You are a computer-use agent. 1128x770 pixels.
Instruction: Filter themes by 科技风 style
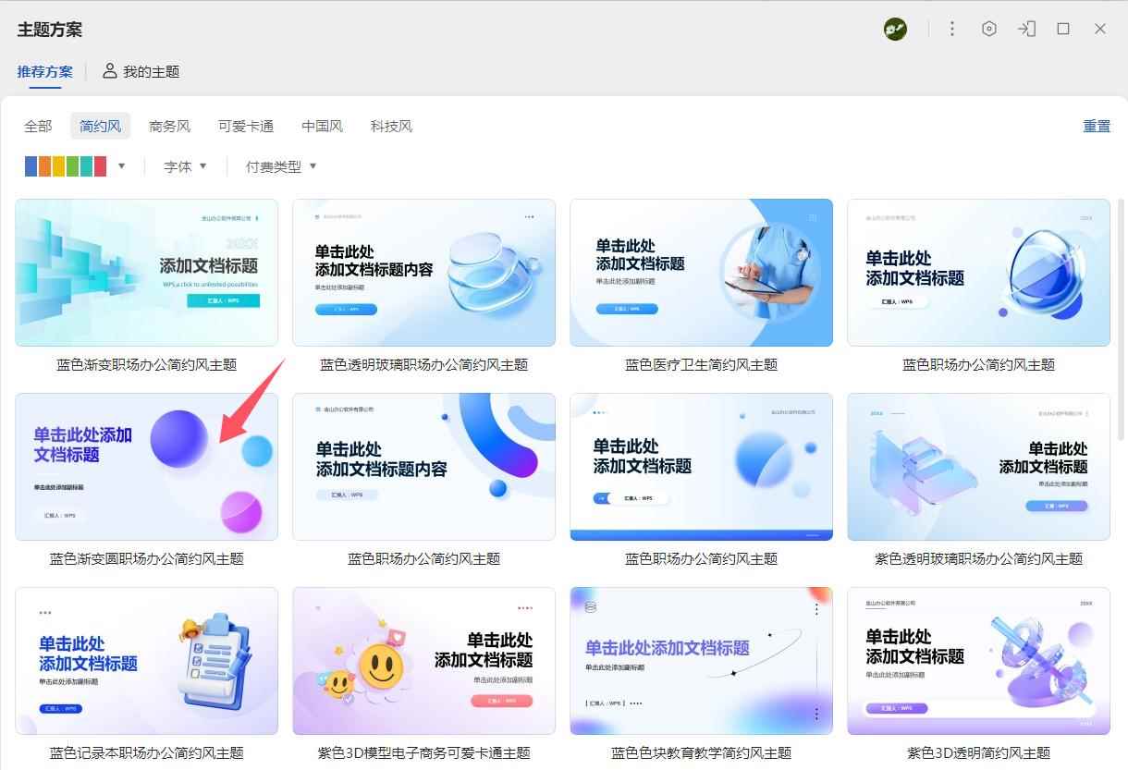click(x=391, y=126)
